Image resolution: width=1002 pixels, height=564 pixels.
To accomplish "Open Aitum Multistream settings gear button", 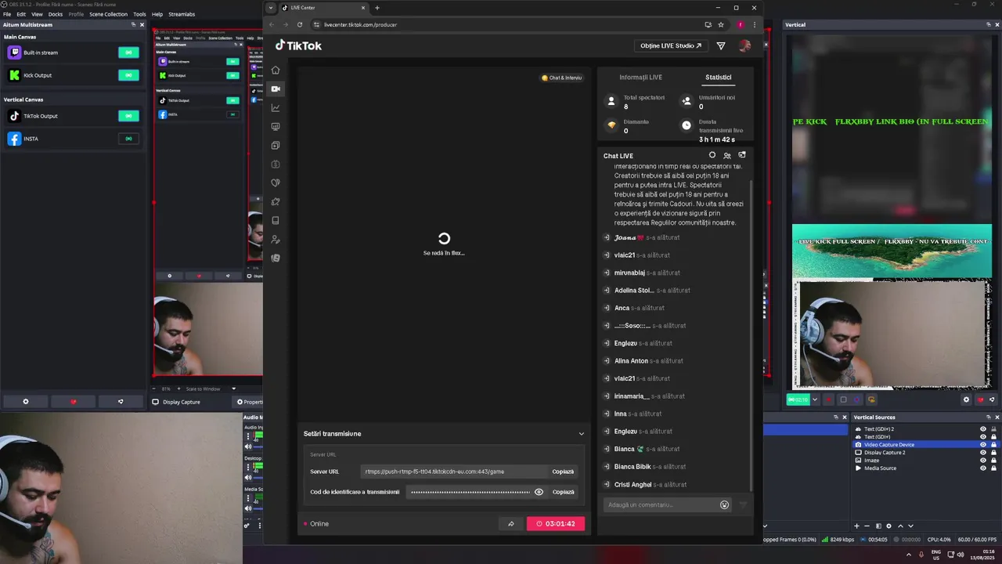I will pos(26,402).
